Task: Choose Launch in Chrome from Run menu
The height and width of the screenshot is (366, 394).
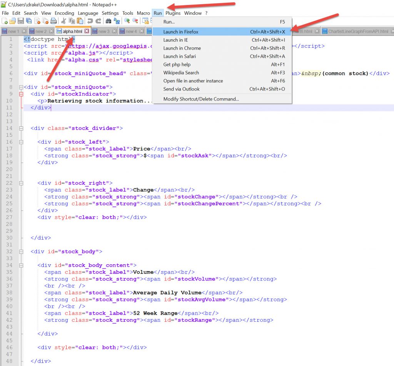Action: pos(182,48)
